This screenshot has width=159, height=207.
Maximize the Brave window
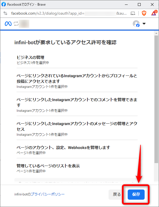click(x=139, y=5)
